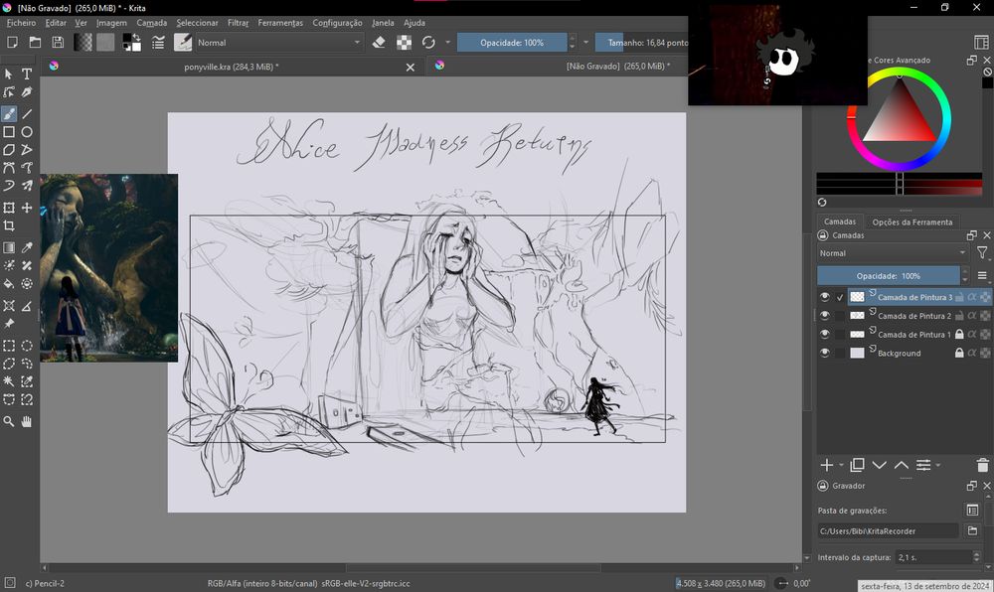Hide the Background layer

[824, 354]
